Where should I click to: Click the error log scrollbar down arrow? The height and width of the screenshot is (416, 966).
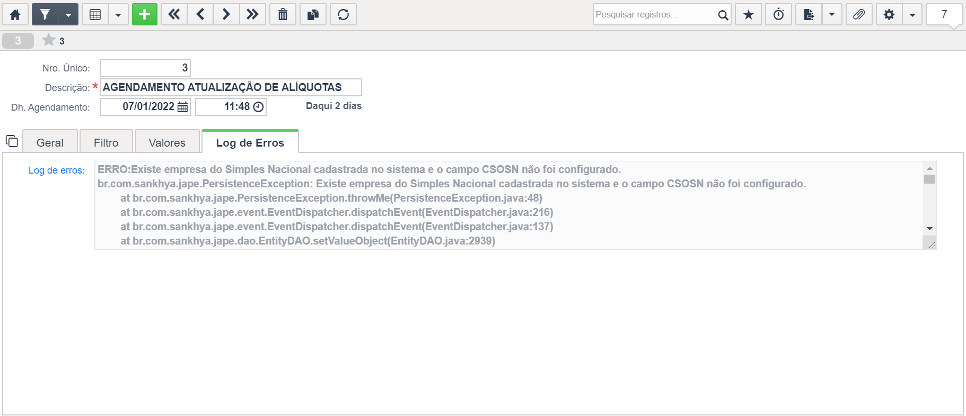(929, 229)
